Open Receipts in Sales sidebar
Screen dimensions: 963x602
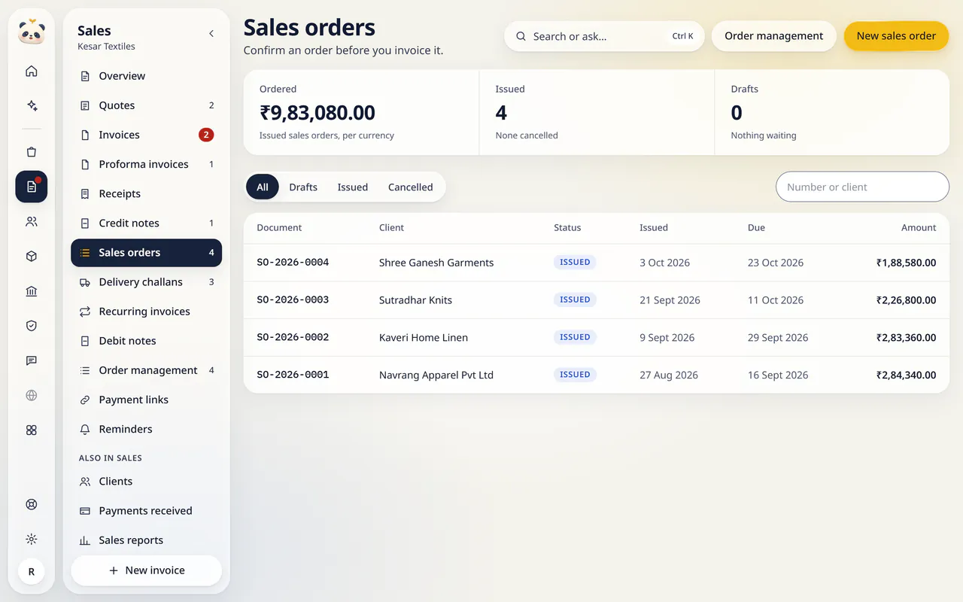coord(146,193)
